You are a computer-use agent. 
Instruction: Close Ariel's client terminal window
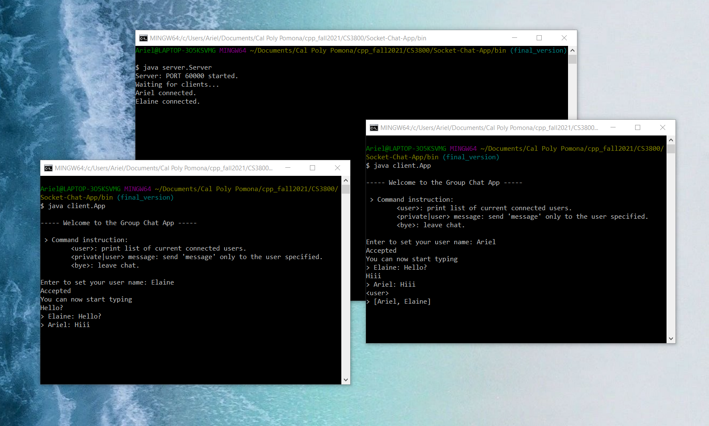click(663, 127)
